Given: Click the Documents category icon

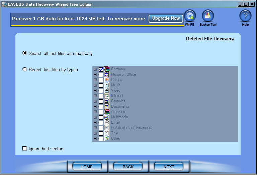Looking at the screenshot, I should [x=107, y=106].
